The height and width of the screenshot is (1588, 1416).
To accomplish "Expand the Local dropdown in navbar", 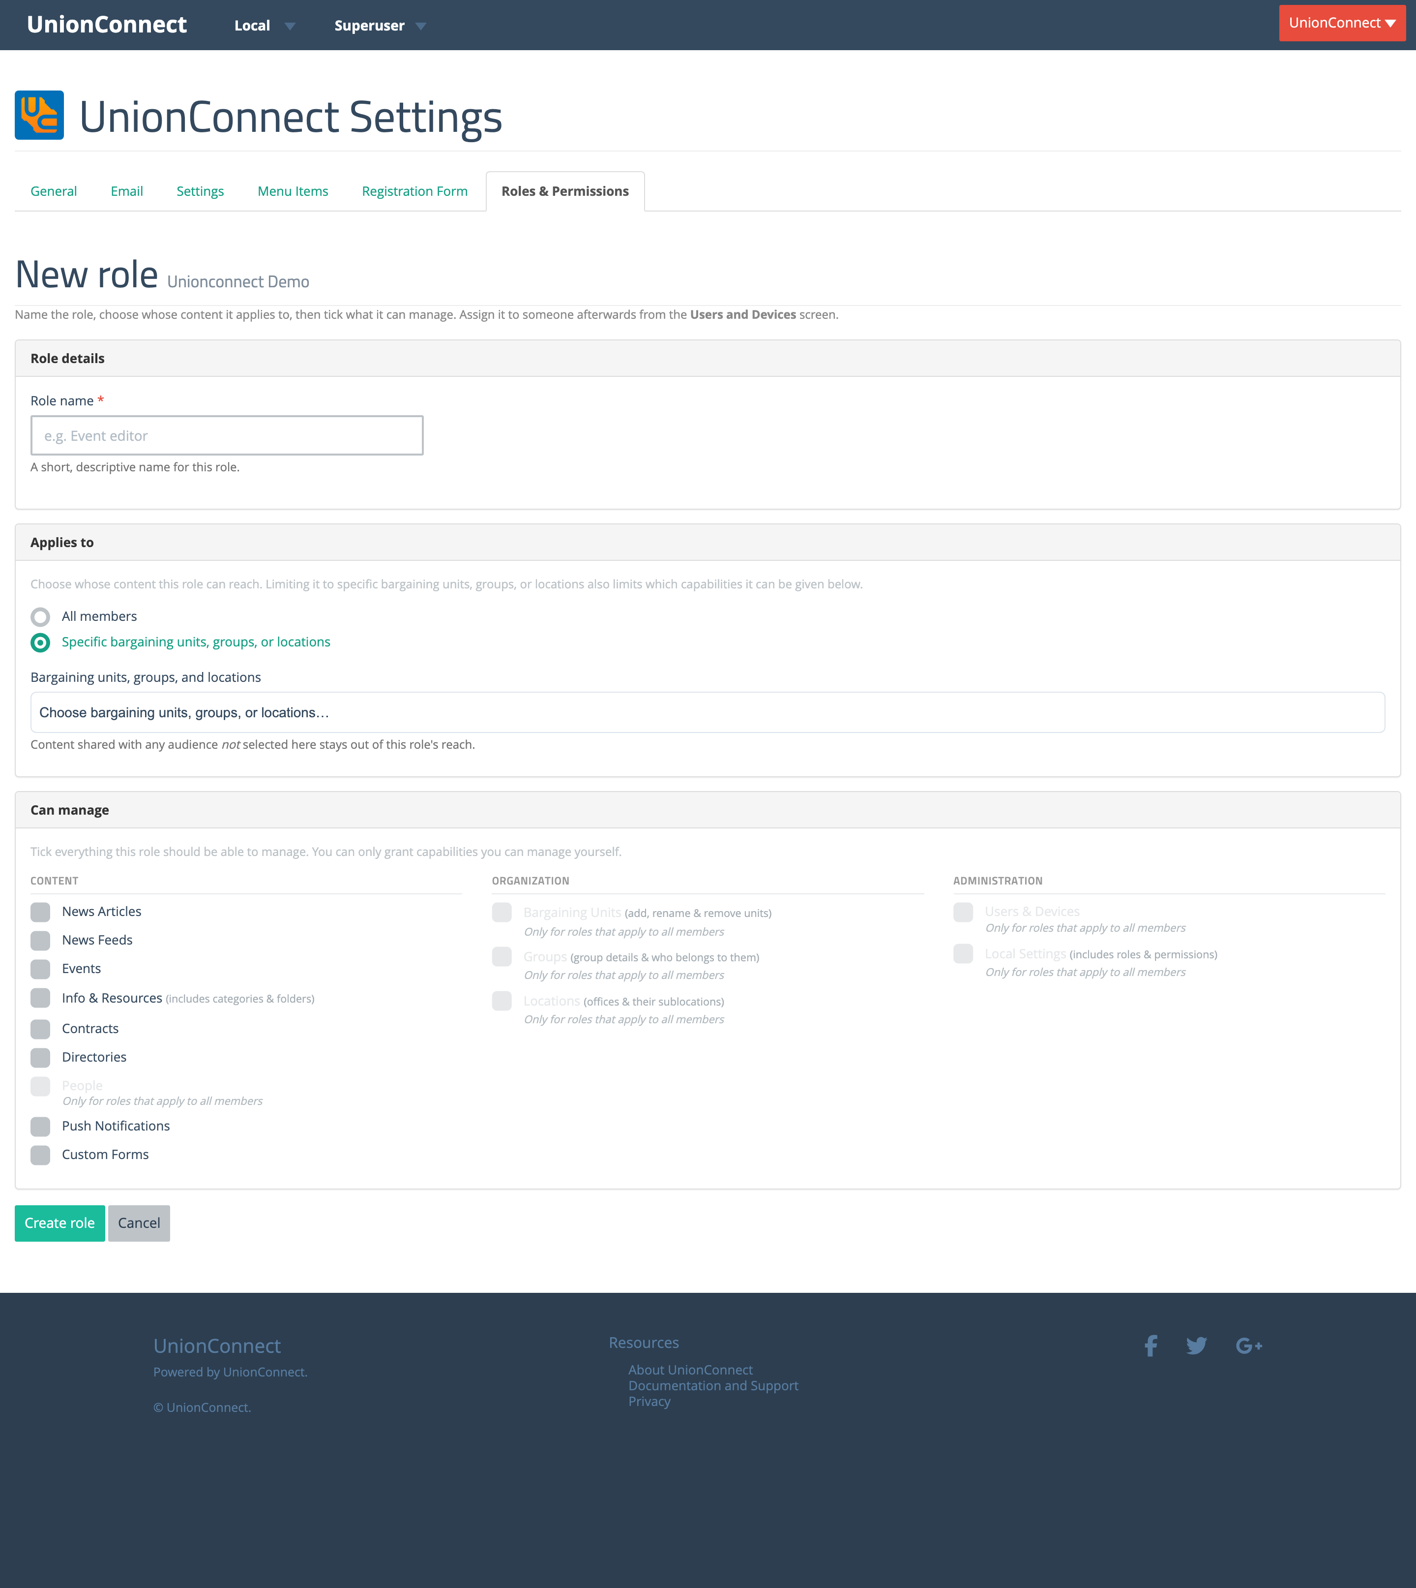I will (265, 26).
